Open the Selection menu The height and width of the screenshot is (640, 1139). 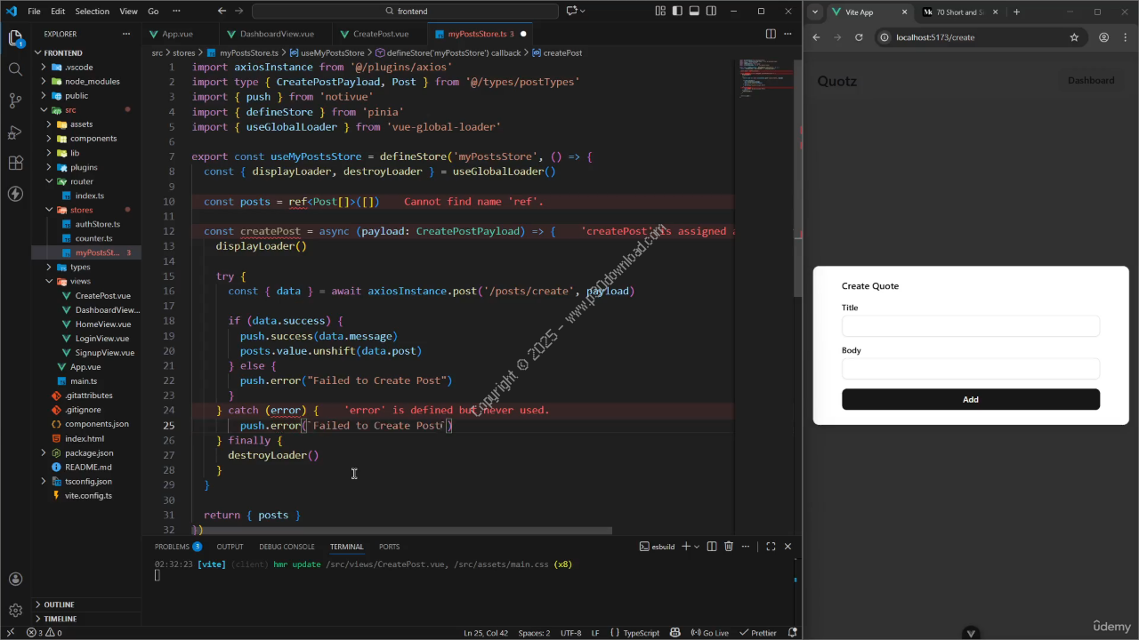[x=92, y=12]
